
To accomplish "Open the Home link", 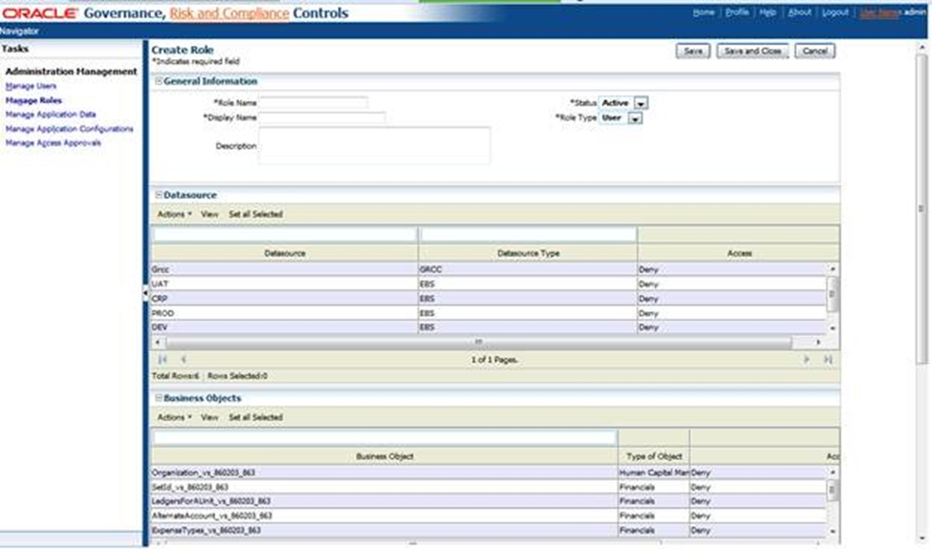I will (704, 12).
